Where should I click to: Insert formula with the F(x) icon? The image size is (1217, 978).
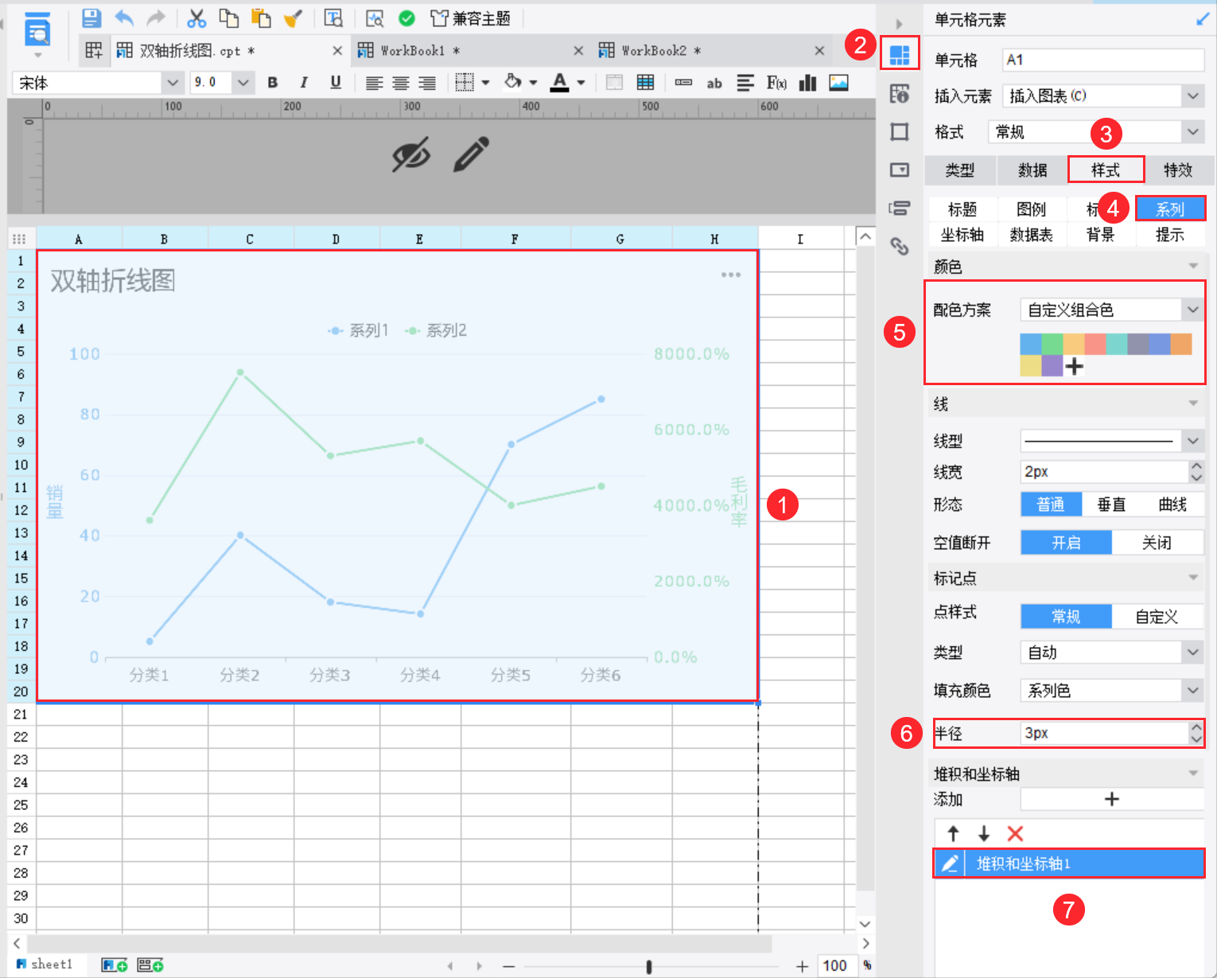(x=776, y=83)
